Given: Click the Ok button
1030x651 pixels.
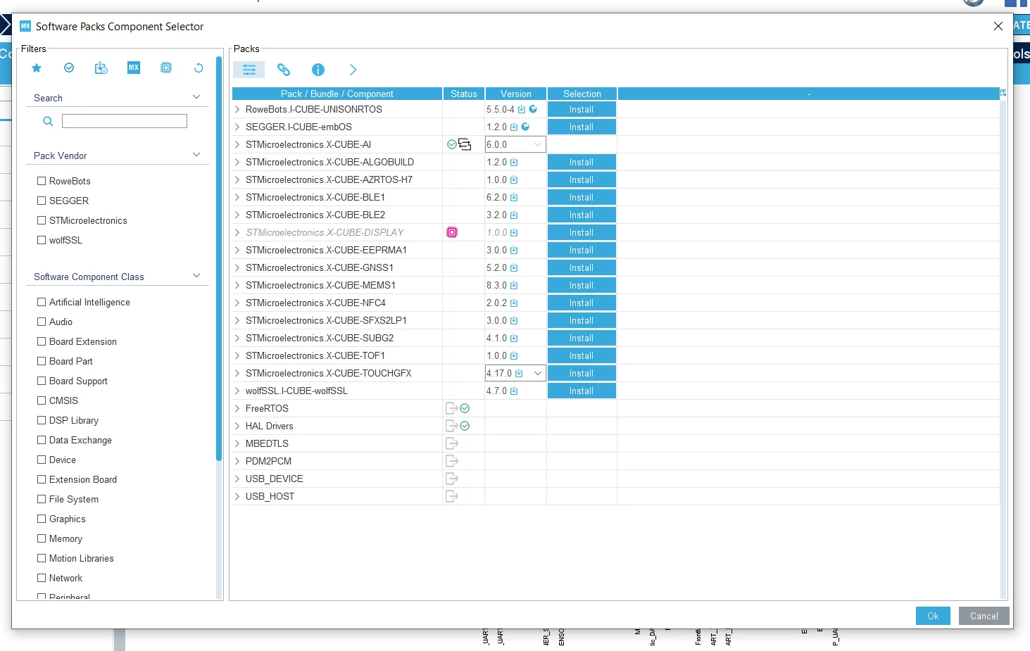Looking at the screenshot, I should [933, 616].
